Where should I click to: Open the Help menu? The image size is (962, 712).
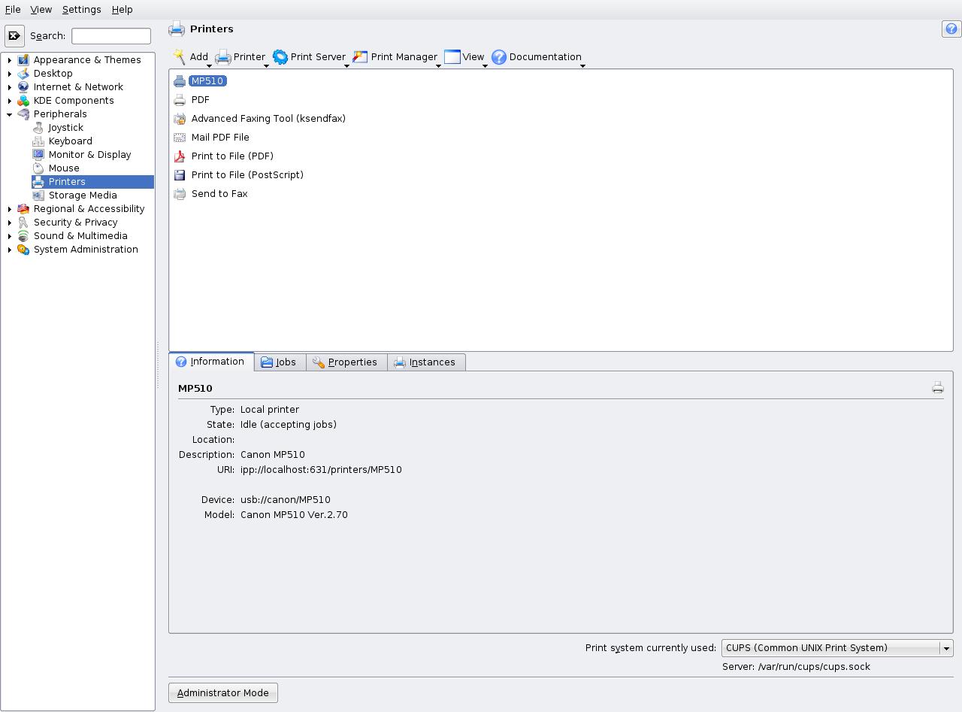coord(122,9)
